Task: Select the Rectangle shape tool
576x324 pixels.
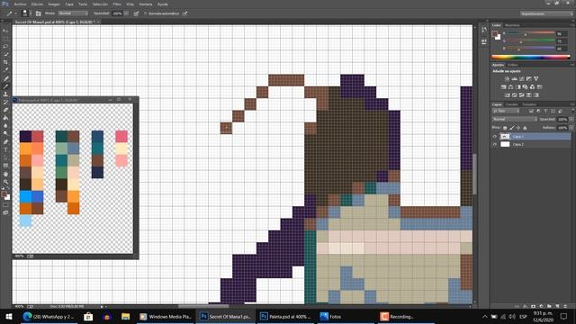Action: coord(5,166)
